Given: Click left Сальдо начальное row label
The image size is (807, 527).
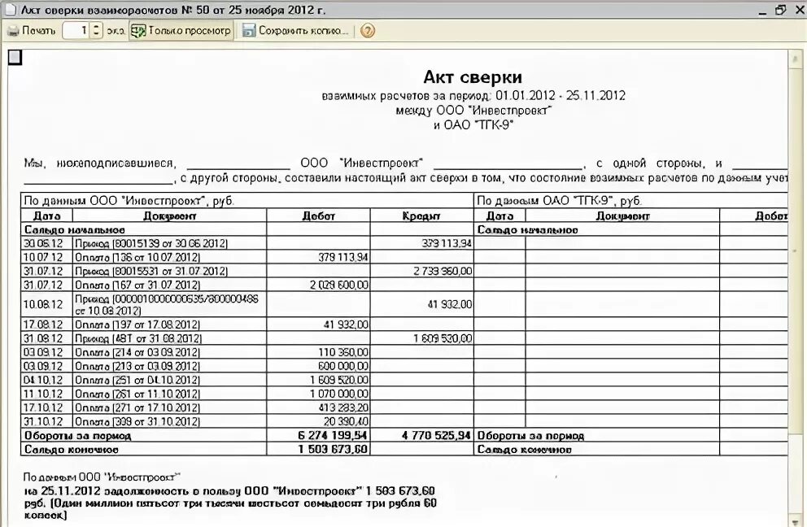Looking at the screenshot, I should pyautogui.click(x=75, y=229).
